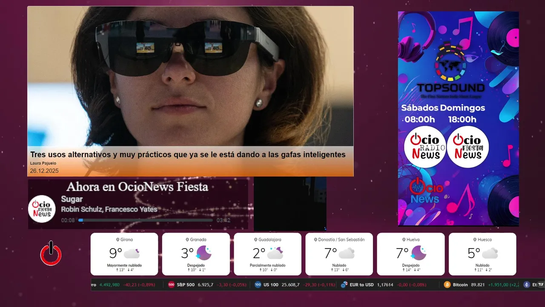Screen dimensions: 545x307
Task: Click Girona temperature 9°
Action: point(115,253)
